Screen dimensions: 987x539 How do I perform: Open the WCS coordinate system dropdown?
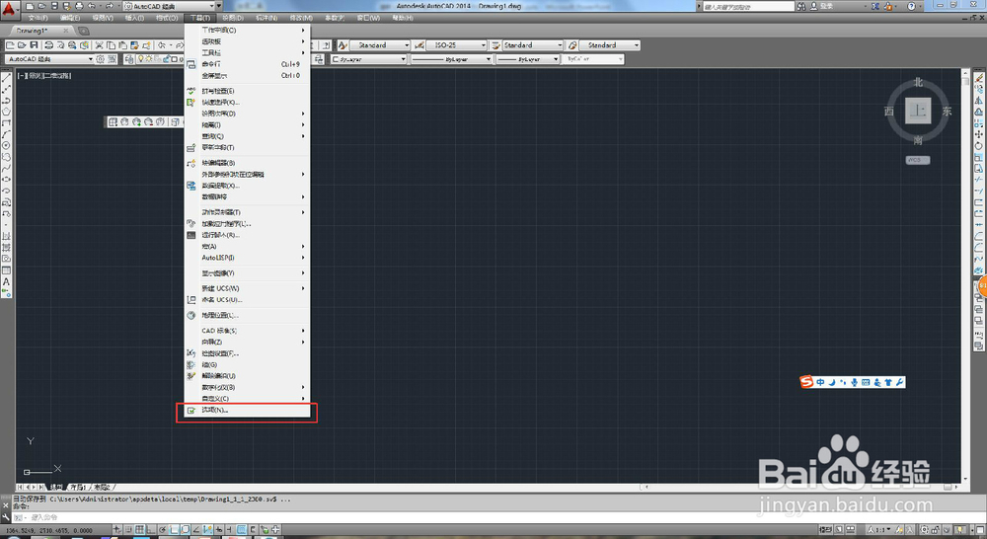pos(918,160)
